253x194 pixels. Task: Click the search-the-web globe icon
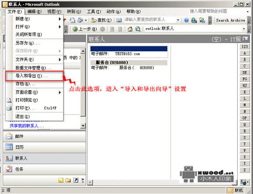138,29
